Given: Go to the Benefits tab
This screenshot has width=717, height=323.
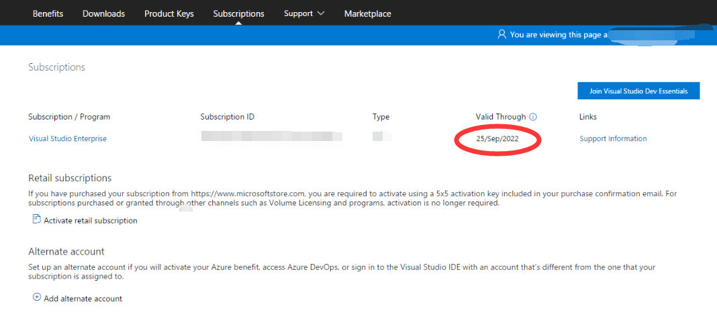Looking at the screenshot, I should [x=48, y=13].
